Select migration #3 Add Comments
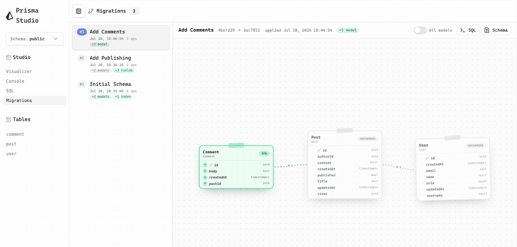This screenshot has height=247, width=517. [121, 38]
